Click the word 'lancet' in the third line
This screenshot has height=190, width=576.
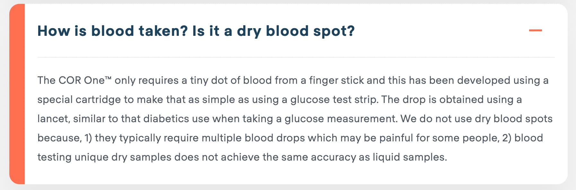pos(52,119)
